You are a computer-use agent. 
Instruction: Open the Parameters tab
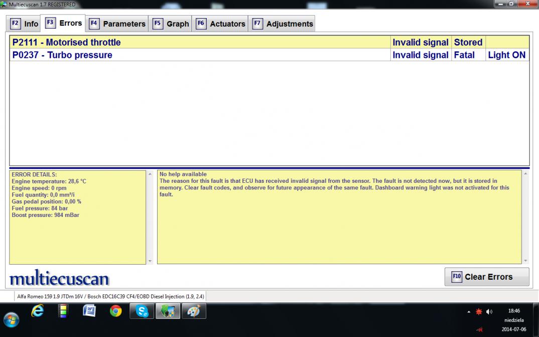[117, 24]
